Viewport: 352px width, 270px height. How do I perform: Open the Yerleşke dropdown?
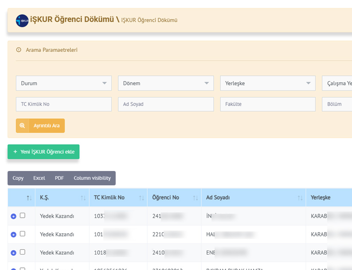(x=268, y=83)
